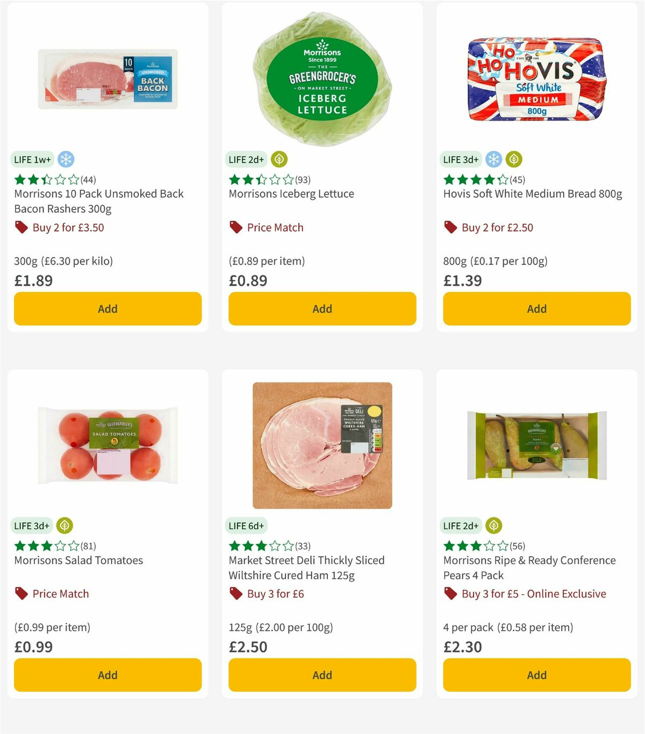
Task: Select the green leaf icon beside LIFE 2d+ on lettuce
Action: tap(279, 159)
